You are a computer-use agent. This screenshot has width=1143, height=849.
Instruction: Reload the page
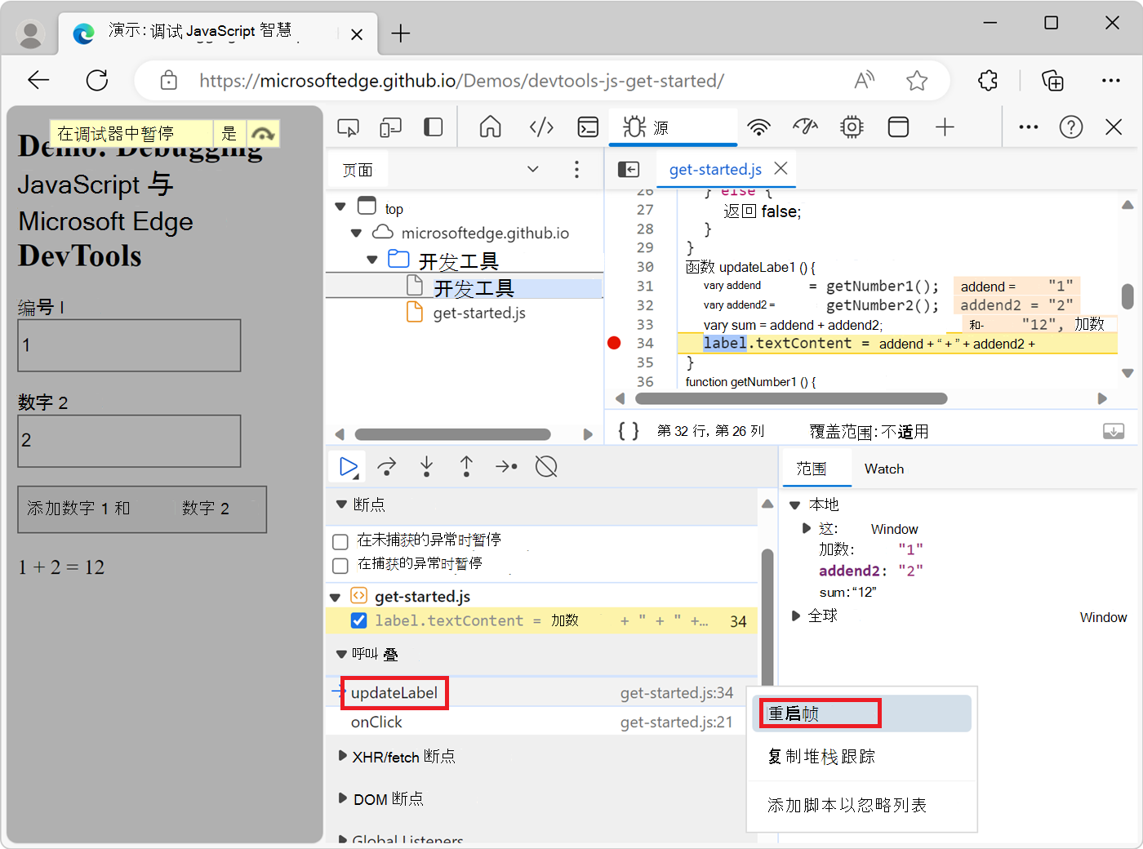(97, 80)
